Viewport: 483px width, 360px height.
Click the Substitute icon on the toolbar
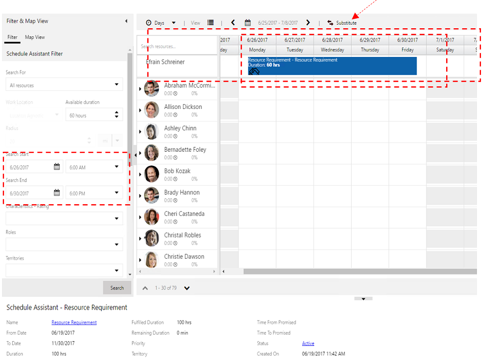click(331, 23)
